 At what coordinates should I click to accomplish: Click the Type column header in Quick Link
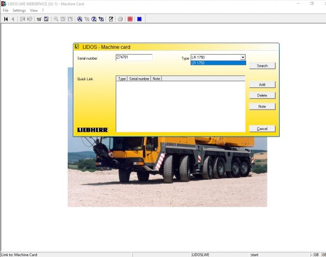pyautogui.click(x=122, y=79)
